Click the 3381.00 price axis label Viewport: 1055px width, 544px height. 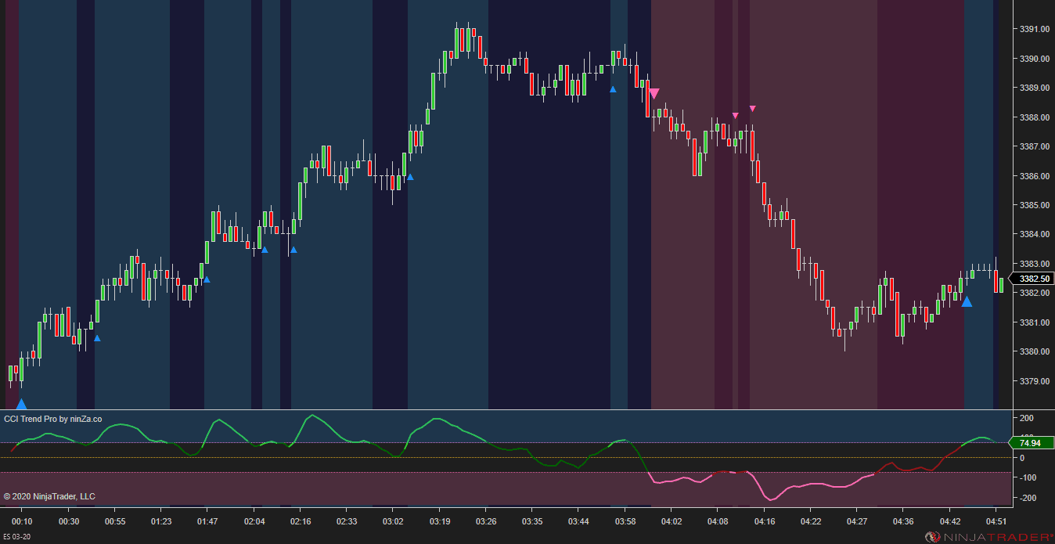click(1035, 322)
